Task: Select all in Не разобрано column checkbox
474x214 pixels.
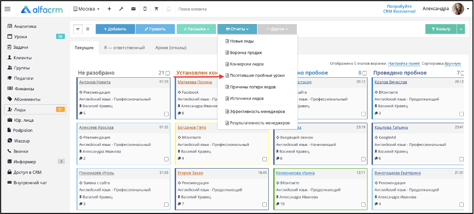Action: tap(168, 73)
